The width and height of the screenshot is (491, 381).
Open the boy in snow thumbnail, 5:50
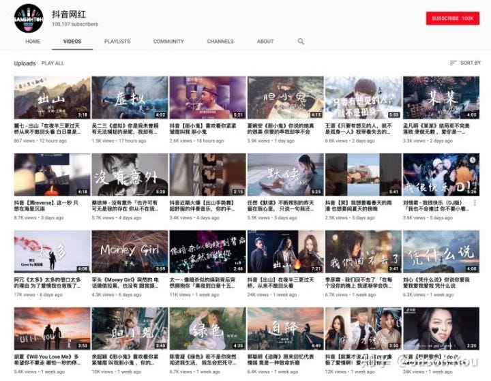pos(363,97)
